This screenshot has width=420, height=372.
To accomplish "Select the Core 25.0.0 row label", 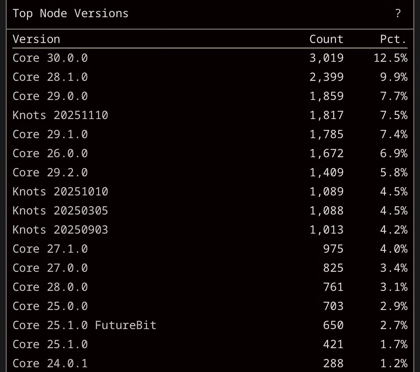I will [50, 306].
